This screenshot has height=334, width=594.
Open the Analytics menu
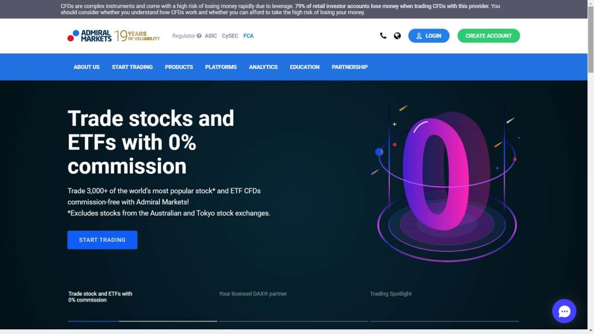[263, 67]
